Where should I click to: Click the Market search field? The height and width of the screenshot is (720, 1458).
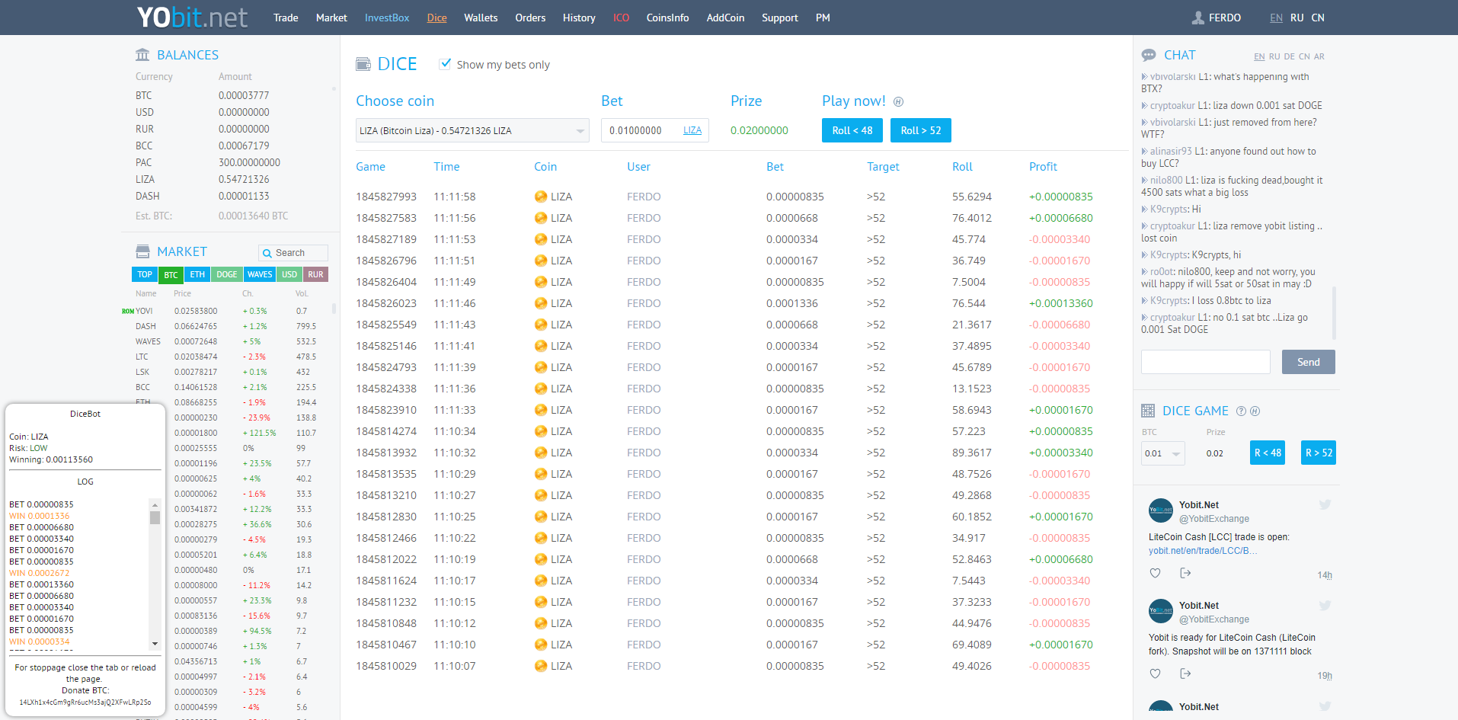coord(293,253)
